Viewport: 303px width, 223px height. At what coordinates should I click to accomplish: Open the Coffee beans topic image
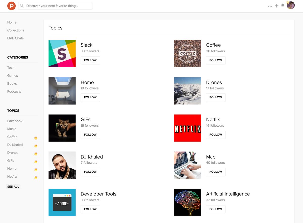coord(187,54)
